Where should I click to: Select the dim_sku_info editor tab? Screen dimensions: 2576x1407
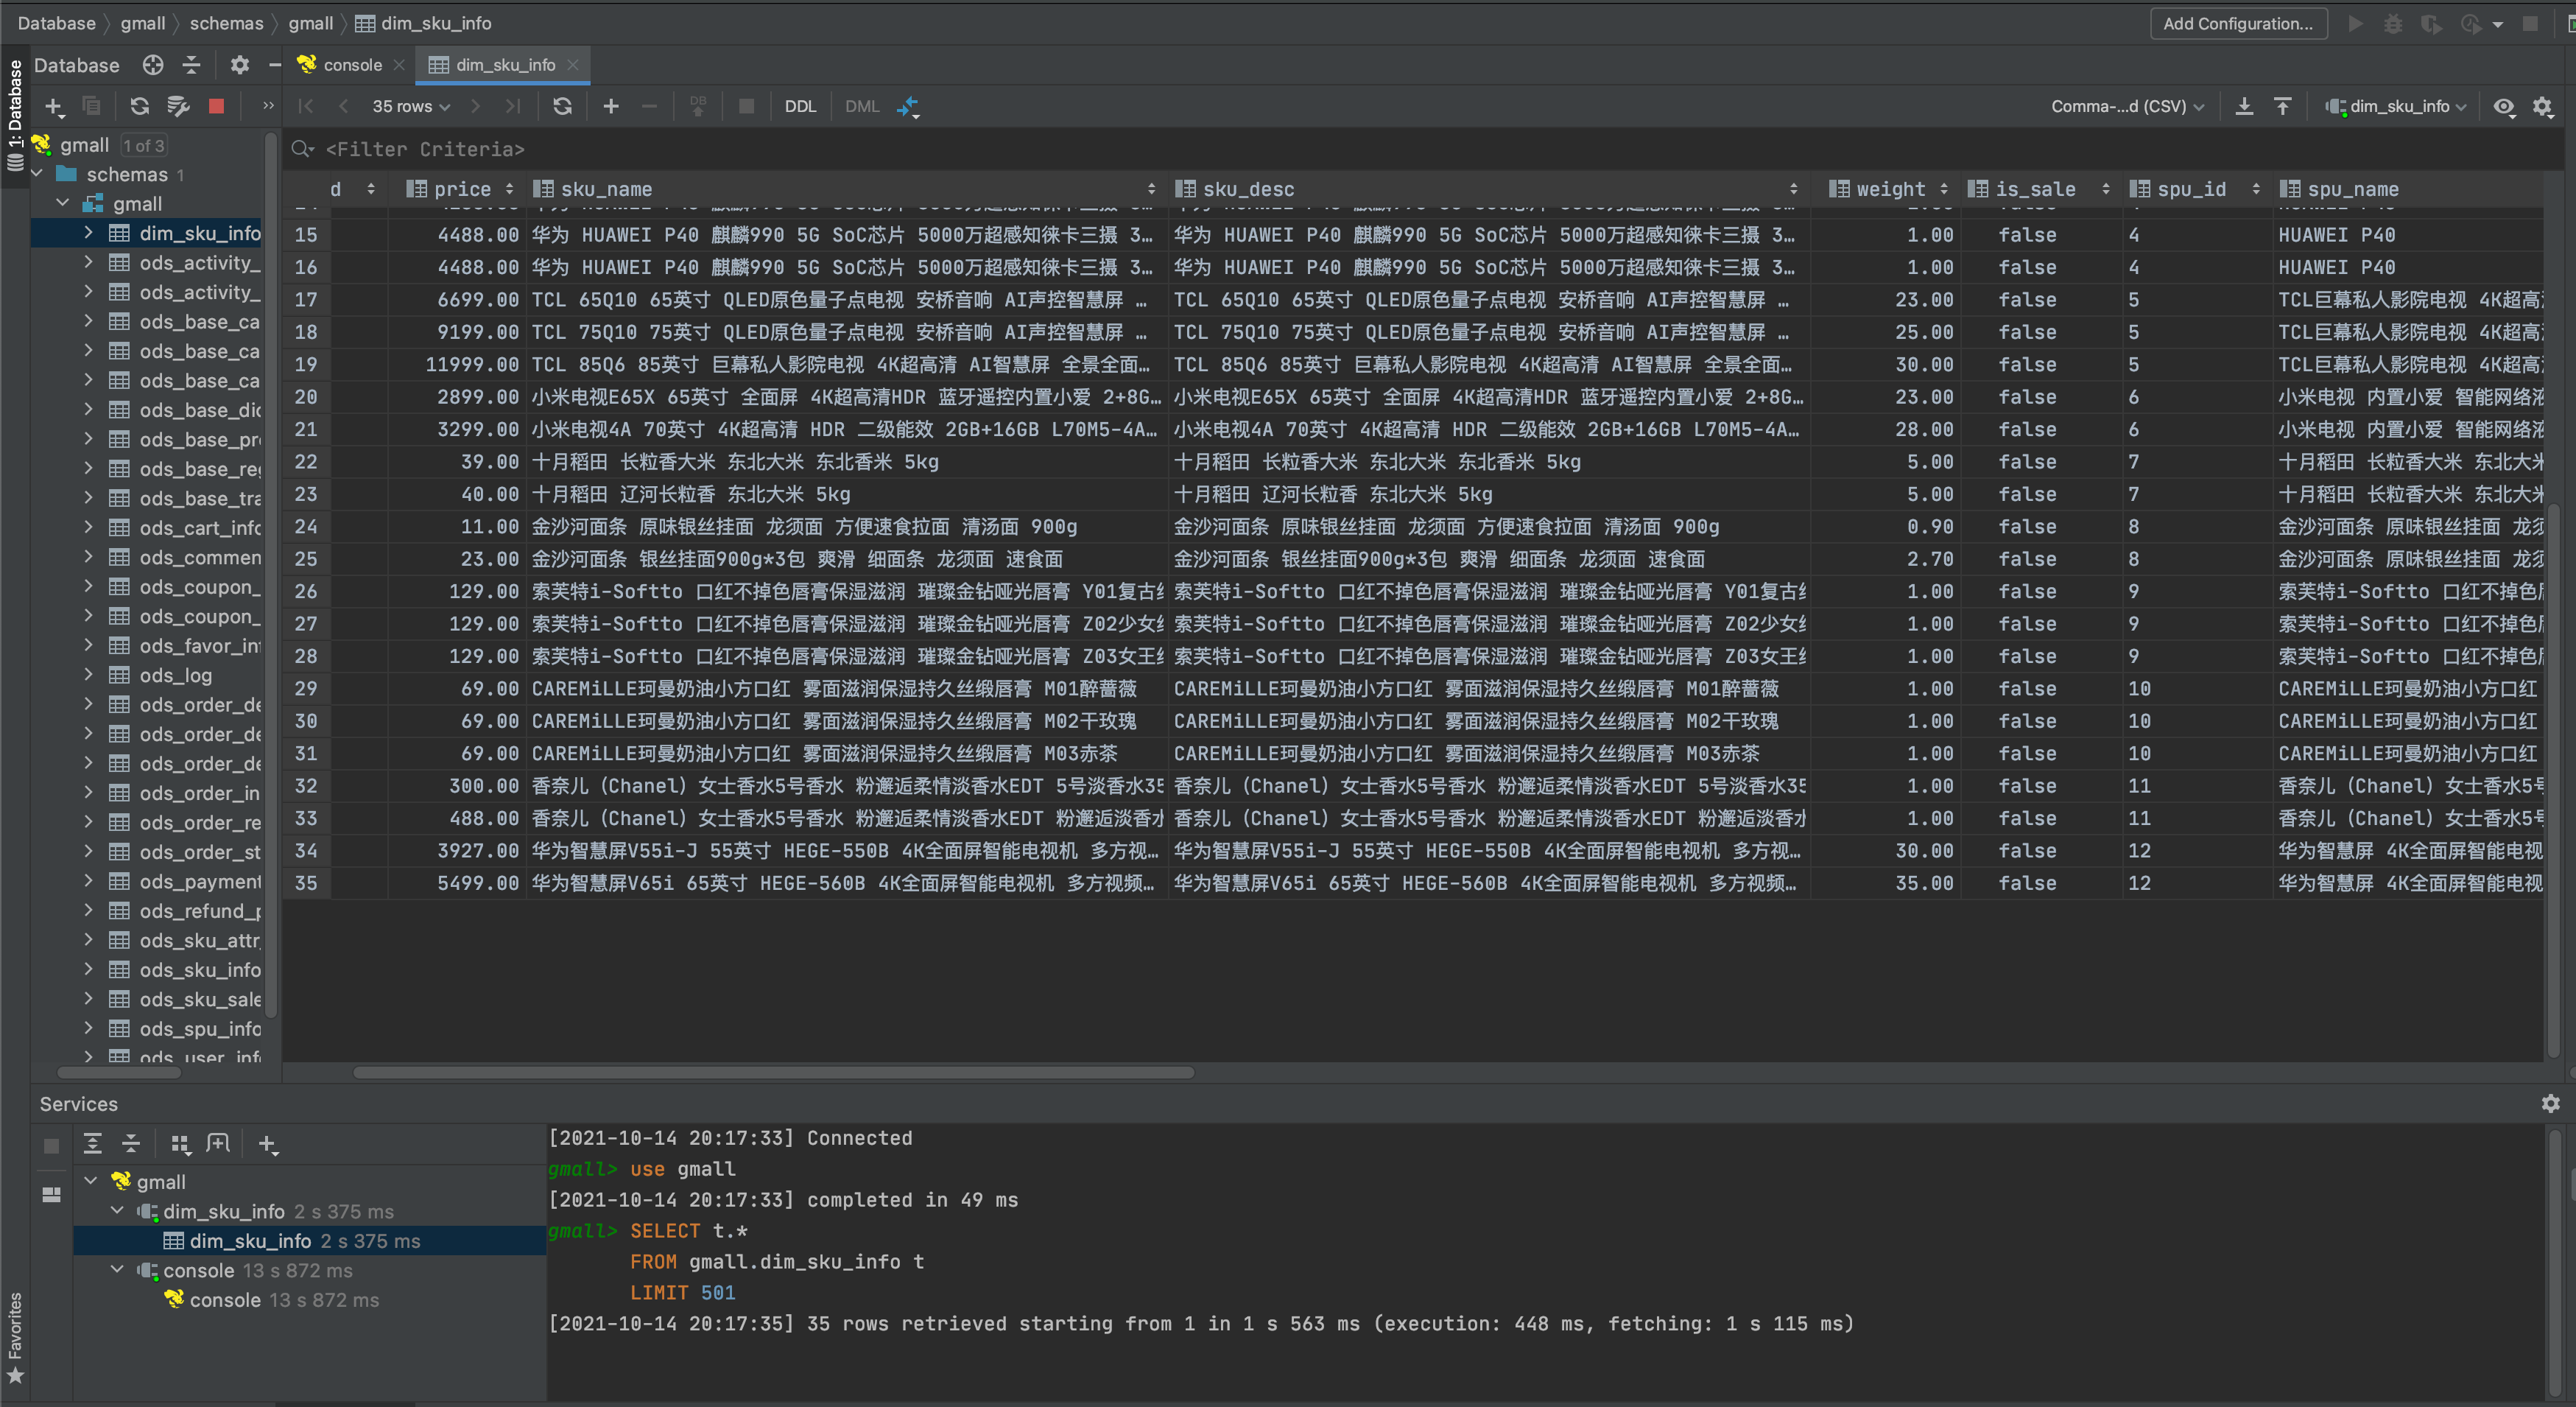tap(504, 65)
